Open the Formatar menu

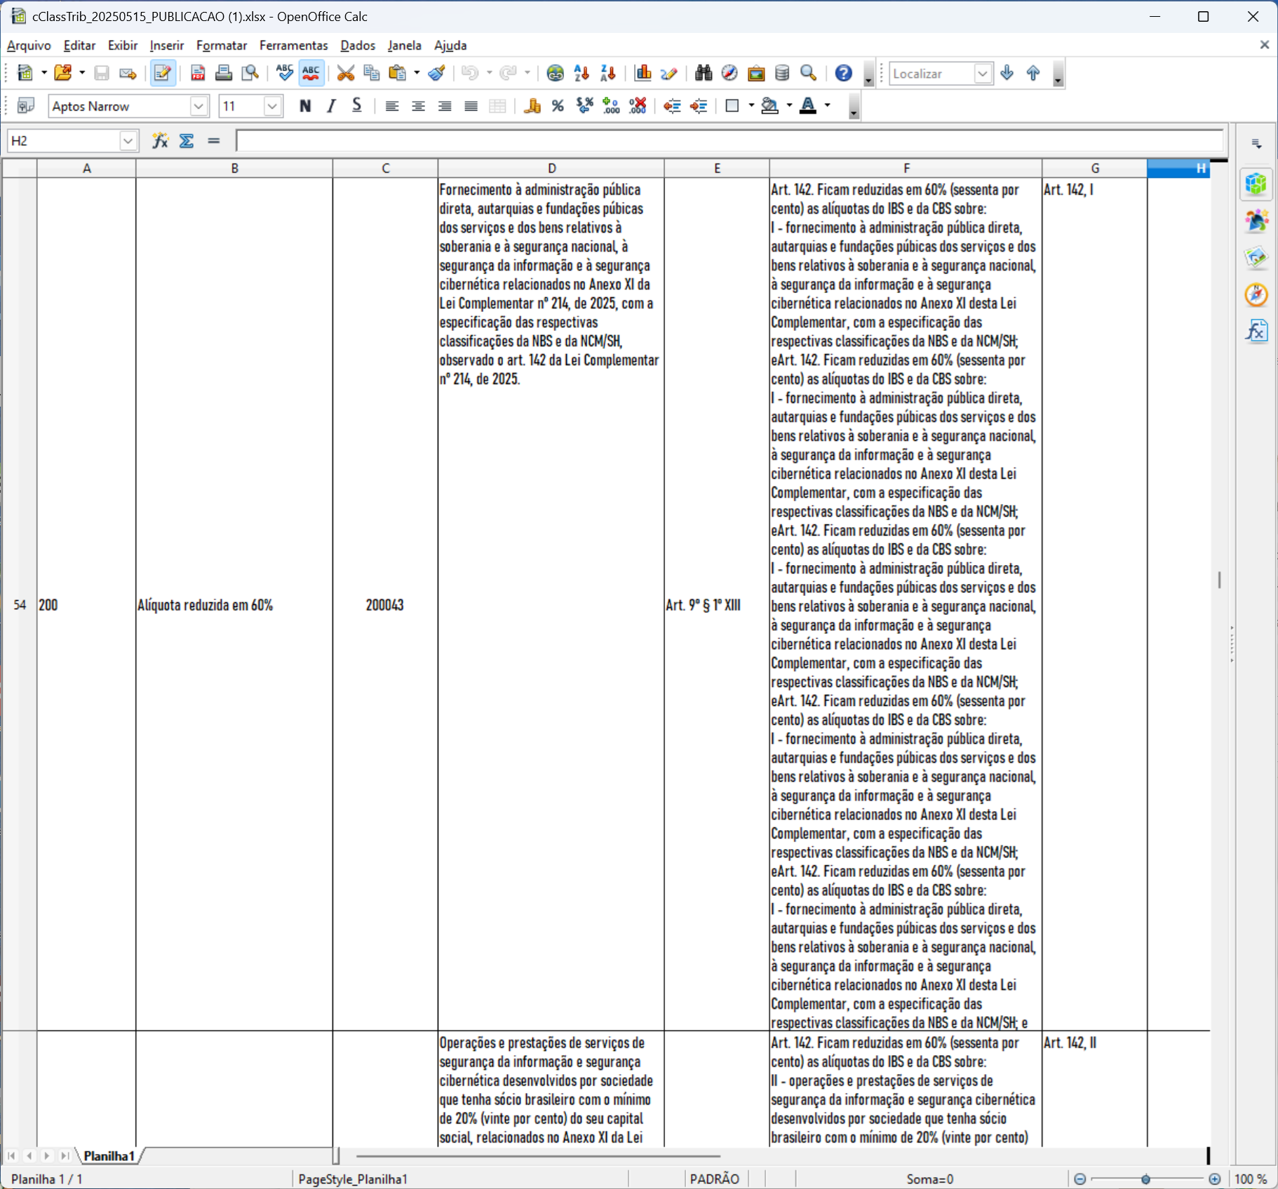point(221,46)
